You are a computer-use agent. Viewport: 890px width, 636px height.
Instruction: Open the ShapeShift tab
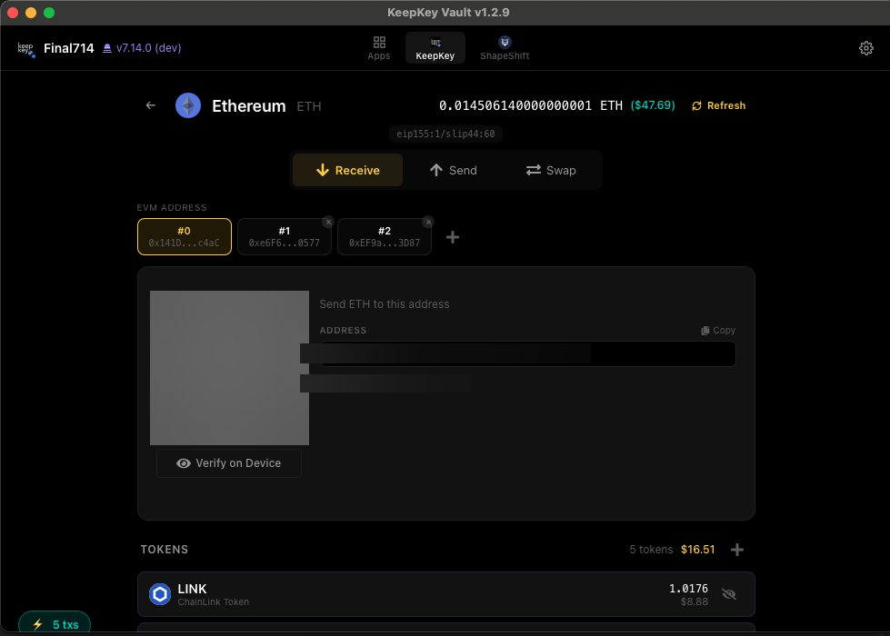[505, 48]
